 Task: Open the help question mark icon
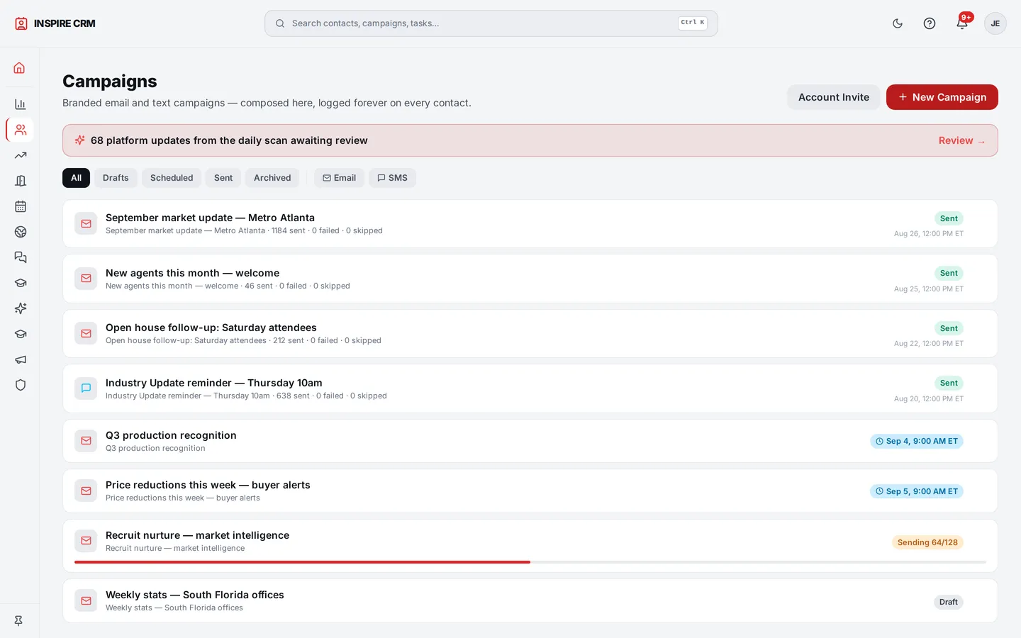[x=930, y=23]
